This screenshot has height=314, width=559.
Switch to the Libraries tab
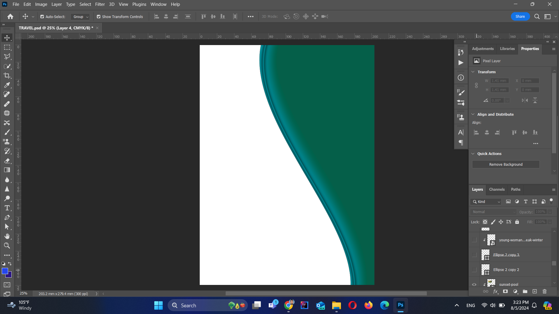(507, 49)
